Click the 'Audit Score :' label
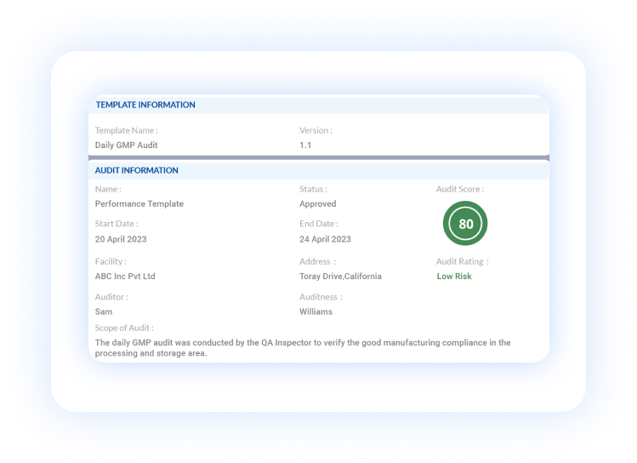This screenshot has width=637, height=463. pos(460,189)
